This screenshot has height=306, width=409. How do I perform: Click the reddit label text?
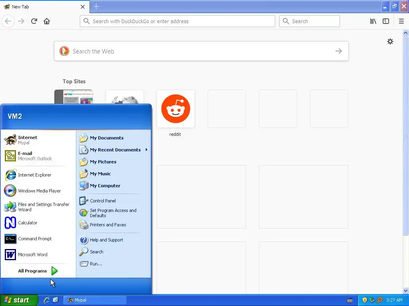175,134
